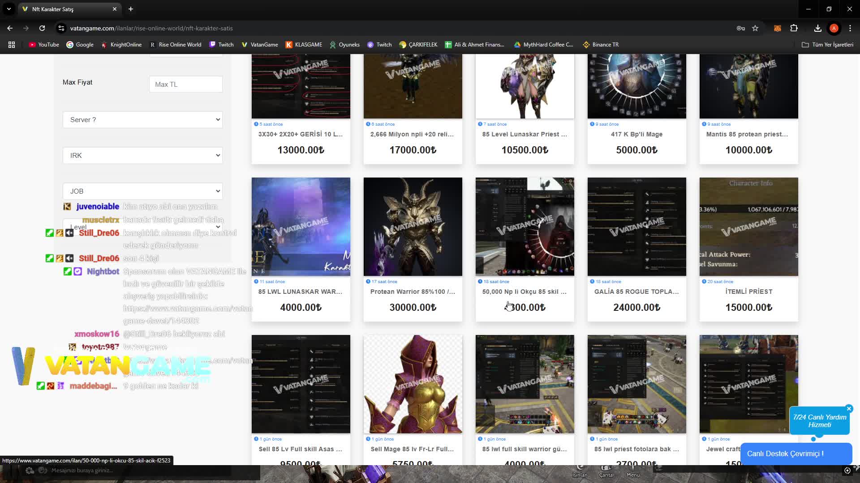Open the Canlı Destek Çevrimiçi chat button
The image size is (860, 483).
796,453
